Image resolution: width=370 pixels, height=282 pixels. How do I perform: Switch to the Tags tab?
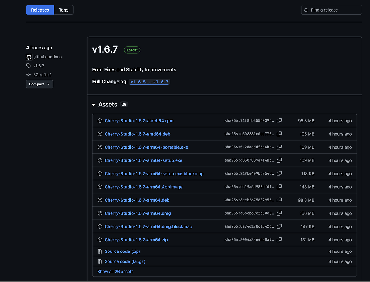coord(64,10)
